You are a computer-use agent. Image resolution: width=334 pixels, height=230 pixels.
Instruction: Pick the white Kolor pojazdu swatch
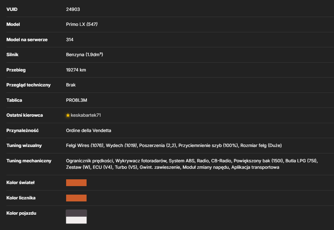76,220
